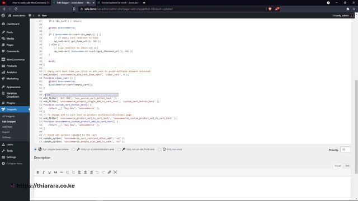Toggle bold in the description editor
Viewport: 358px width, 201px height.
37,173
